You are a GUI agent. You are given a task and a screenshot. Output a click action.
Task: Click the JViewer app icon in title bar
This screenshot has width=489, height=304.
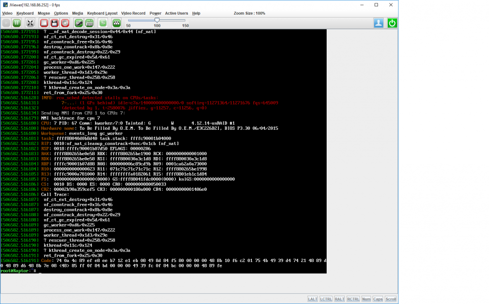coord(5,5)
